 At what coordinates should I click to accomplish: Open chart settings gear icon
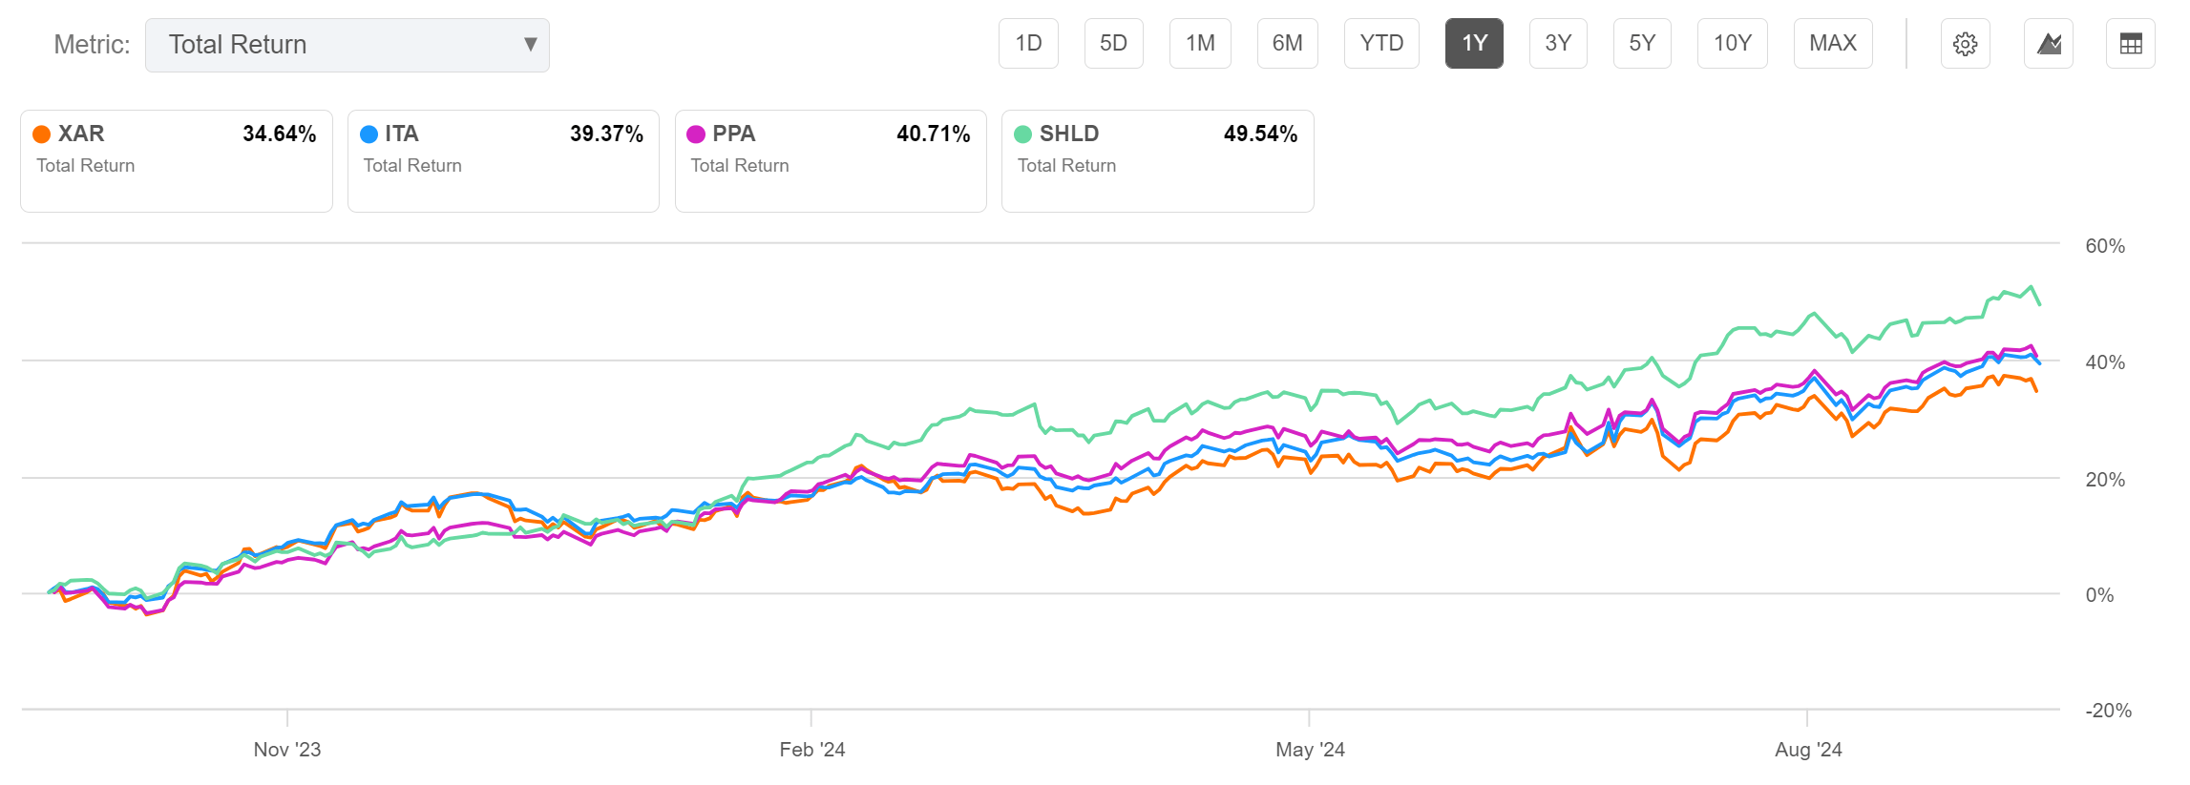(x=1965, y=44)
